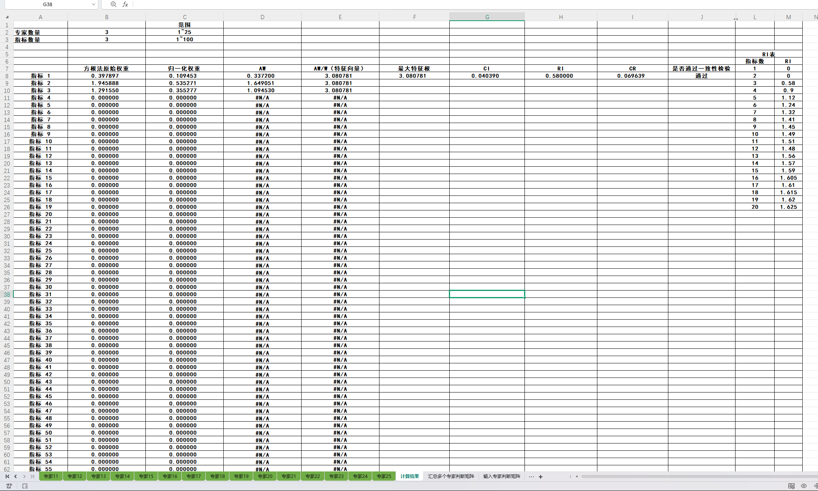The height and width of the screenshot is (491, 818).
Task: Open the 输入专家判断矩阵 sheet tab
Action: click(501, 476)
